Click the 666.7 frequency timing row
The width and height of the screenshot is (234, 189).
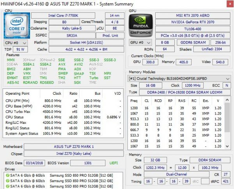176,130
